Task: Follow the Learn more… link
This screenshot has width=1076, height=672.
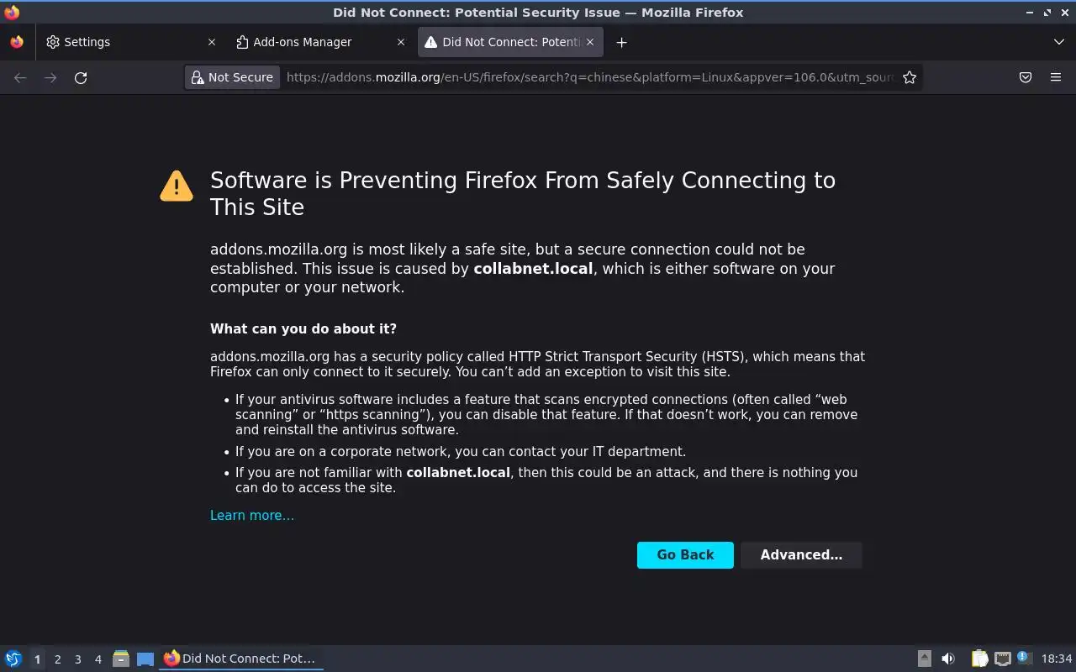Action: tap(252, 515)
